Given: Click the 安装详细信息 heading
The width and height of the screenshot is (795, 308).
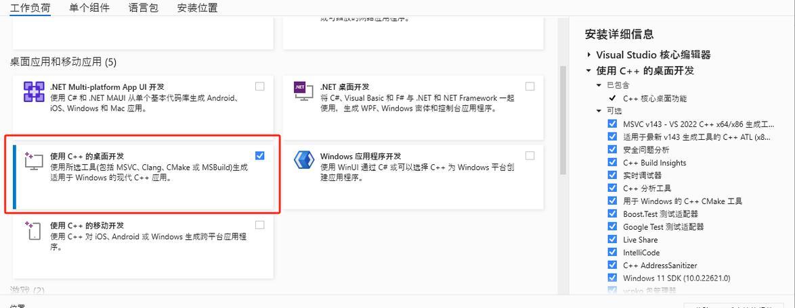Looking at the screenshot, I should 619,34.
